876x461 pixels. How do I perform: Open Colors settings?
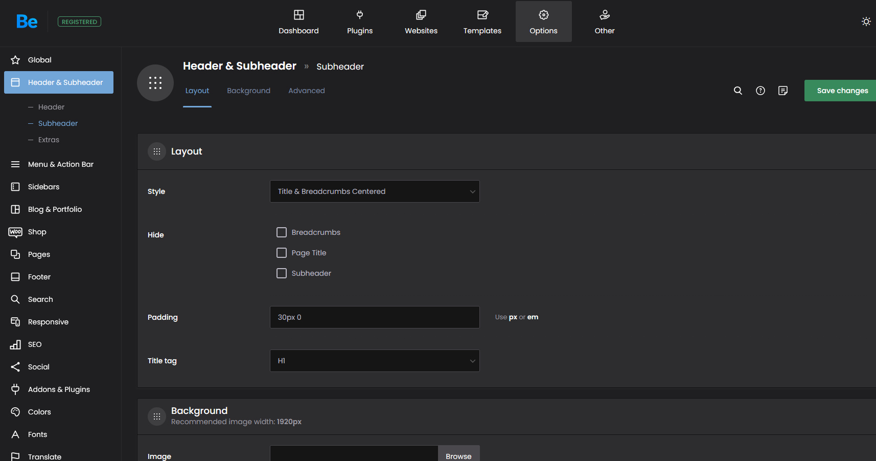tap(59, 412)
